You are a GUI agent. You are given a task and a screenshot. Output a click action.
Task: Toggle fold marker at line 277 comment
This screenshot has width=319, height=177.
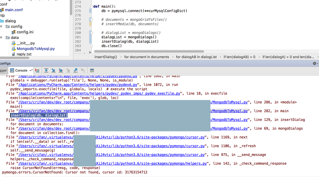[x=92, y=20]
